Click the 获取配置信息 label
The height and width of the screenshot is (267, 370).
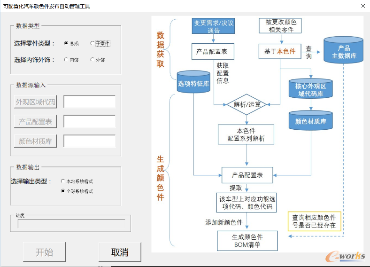[223, 73]
